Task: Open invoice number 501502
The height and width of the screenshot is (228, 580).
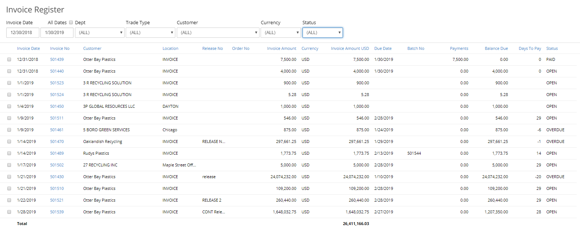Action: pos(57,165)
